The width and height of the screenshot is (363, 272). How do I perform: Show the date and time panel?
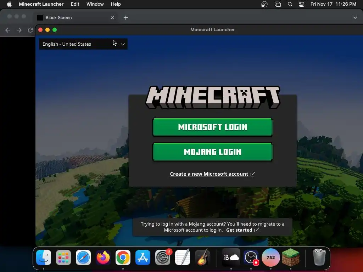pyautogui.click(x=333, y=4)
